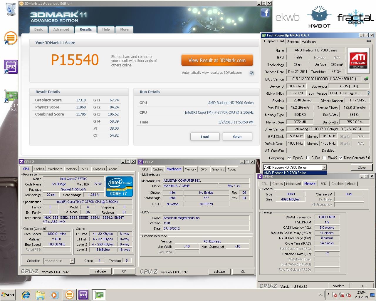Click the Physics Score value 11968
Screen dimensions: 376x301
[81, 107]
